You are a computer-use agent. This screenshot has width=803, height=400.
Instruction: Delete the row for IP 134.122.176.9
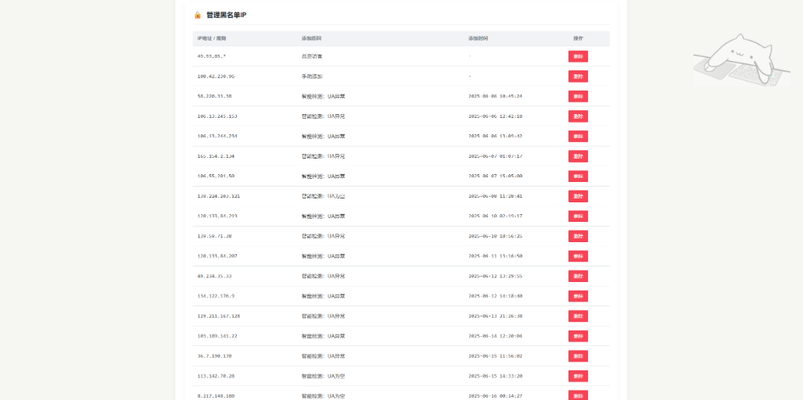[x=578, y=296]
